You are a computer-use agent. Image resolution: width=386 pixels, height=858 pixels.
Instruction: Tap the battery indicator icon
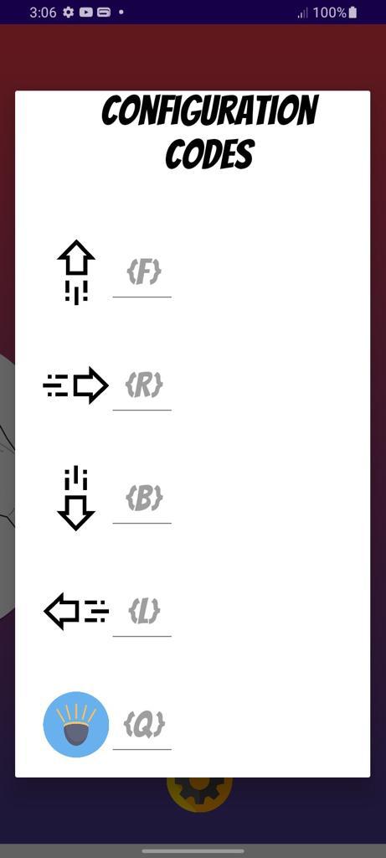click(x=353, y=12)
